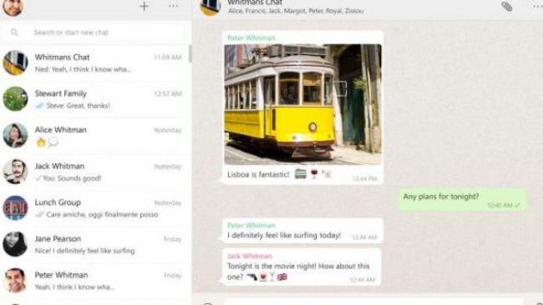The width and height of the screenshot is (543, 305).
Task: Select the Lunch Group chat
Action: [95, 208]
